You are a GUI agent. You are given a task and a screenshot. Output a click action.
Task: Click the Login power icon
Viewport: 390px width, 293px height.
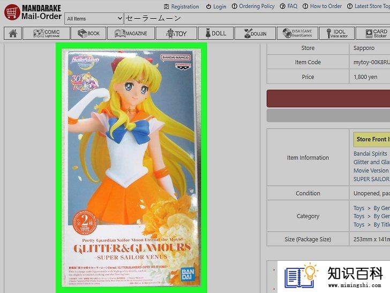coord(208,6)
